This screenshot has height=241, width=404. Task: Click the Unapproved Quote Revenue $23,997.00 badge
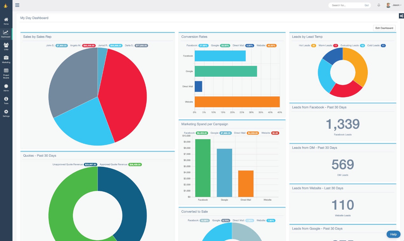(x=90, y=165)
